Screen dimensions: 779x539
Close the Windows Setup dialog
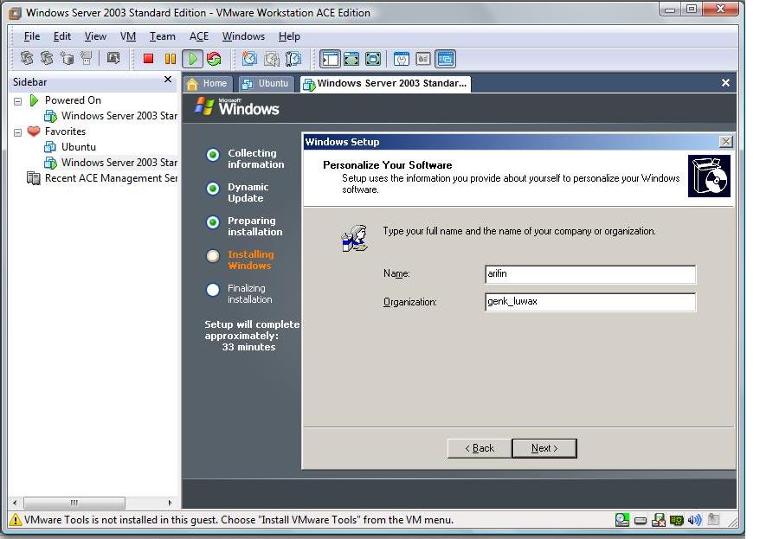click(725, 142)
